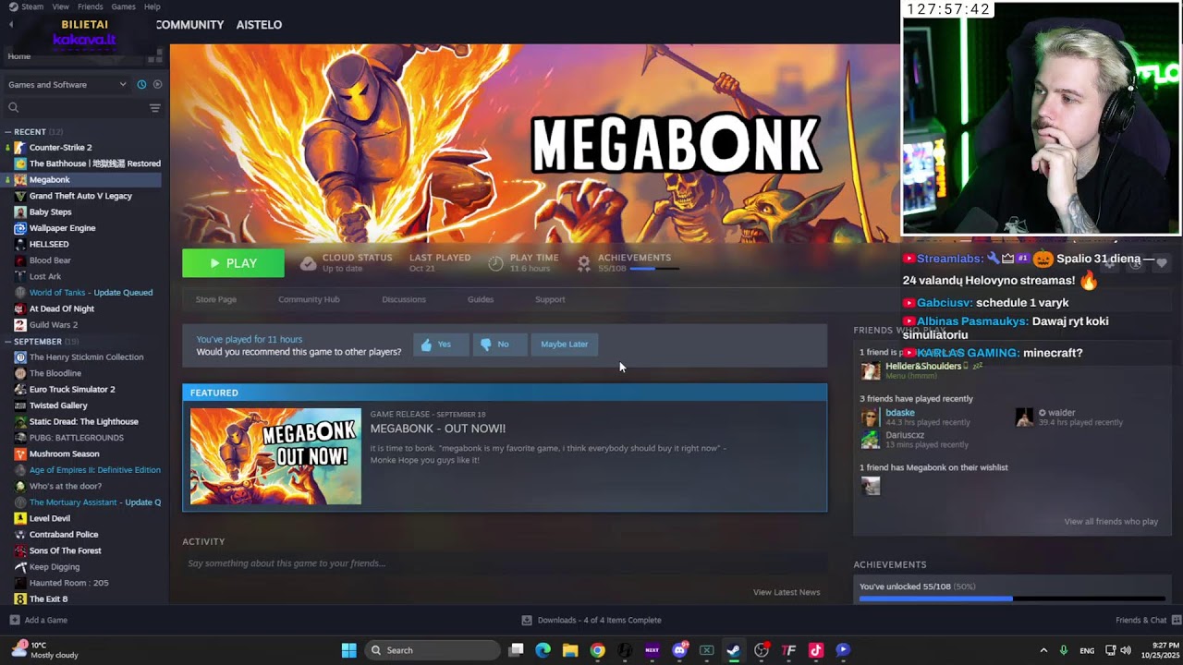Click the Wallpaper Engine icon in library
This screenshot has width=1183, height=665.
20,228
